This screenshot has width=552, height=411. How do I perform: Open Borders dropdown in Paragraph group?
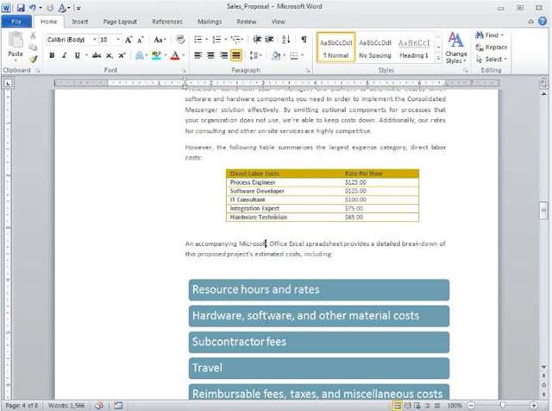tap(303, 55)
